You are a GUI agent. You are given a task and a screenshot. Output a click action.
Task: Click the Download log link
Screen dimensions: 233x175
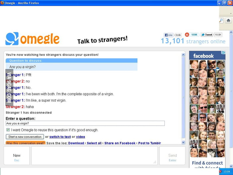pos(76,143)
